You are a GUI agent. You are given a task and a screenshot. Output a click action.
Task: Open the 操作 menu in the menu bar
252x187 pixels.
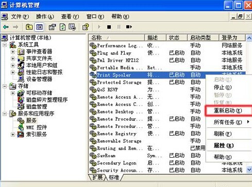coord(45,16)
